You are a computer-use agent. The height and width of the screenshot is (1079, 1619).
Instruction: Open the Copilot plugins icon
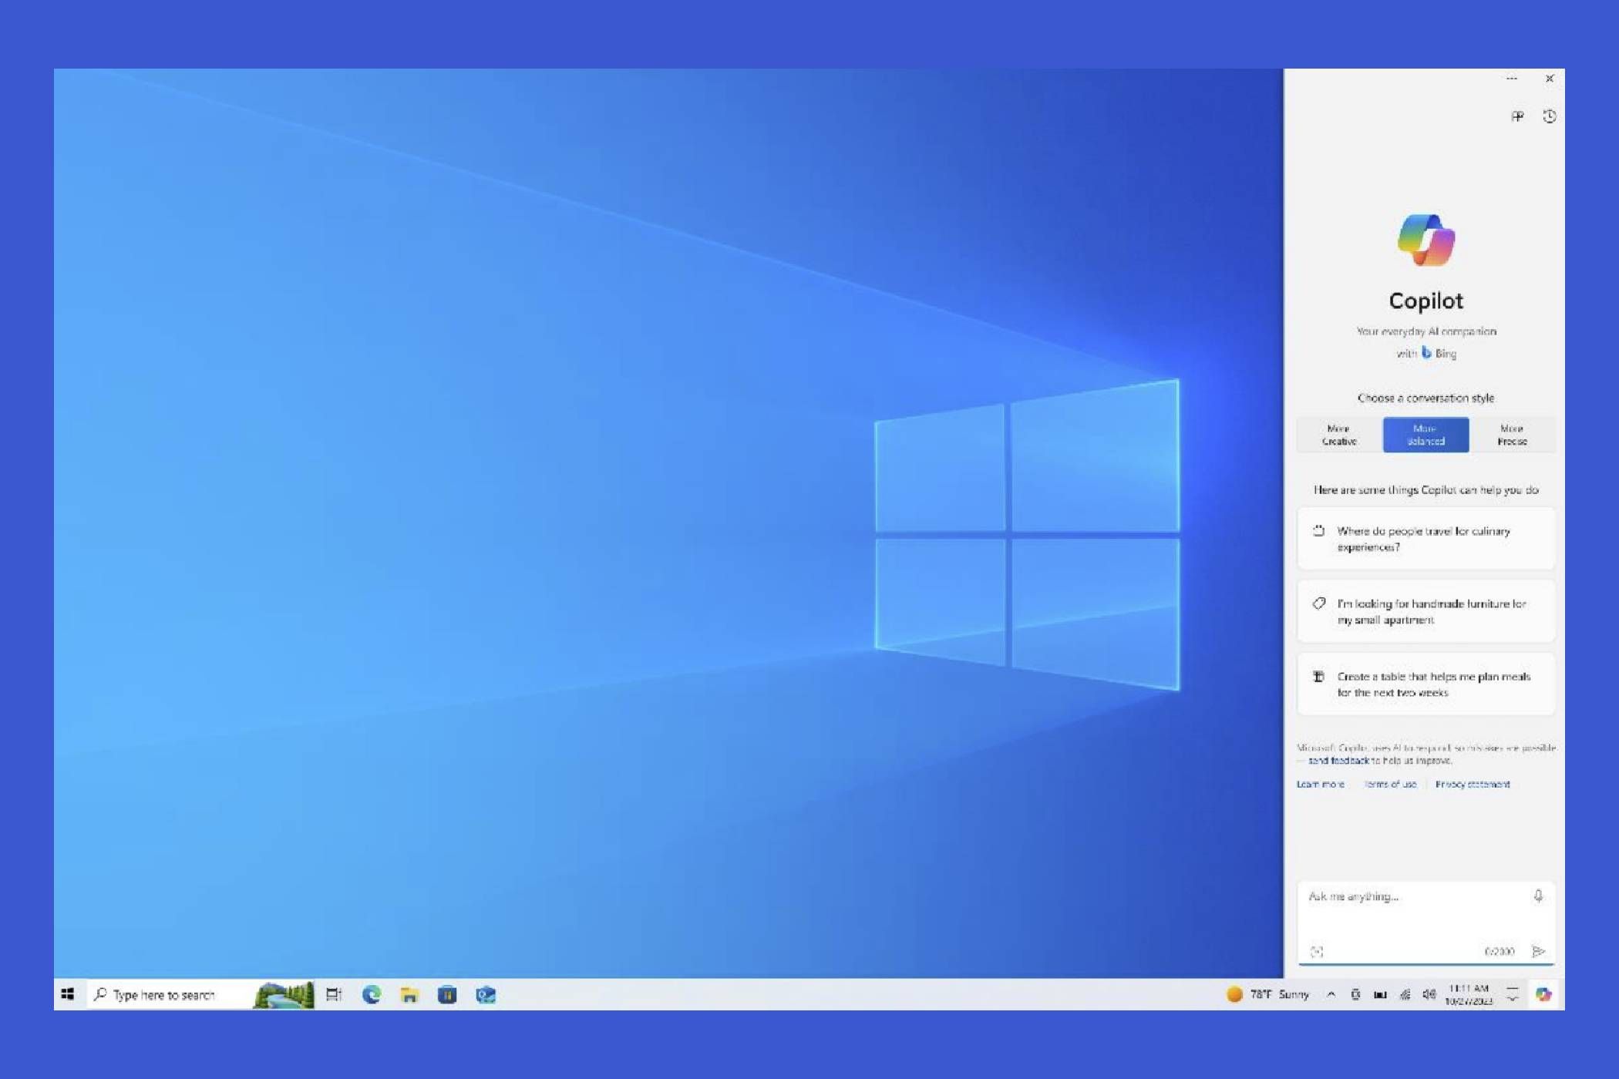pyautogui.click(x=1516, y=116)
